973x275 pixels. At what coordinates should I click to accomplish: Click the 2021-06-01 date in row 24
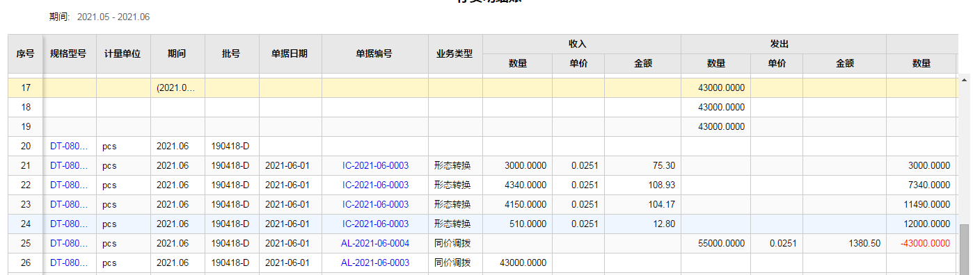287,224
